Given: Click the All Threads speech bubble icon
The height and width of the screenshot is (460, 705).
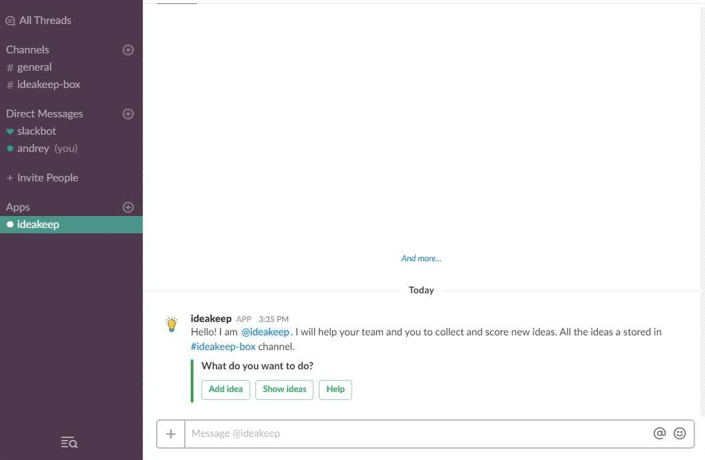Looking at the screenshot, I should (x=10, y=21).
